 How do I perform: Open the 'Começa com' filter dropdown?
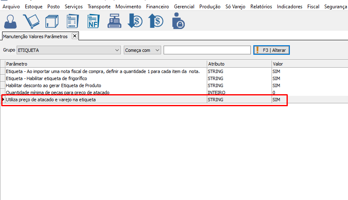point(157,50)
